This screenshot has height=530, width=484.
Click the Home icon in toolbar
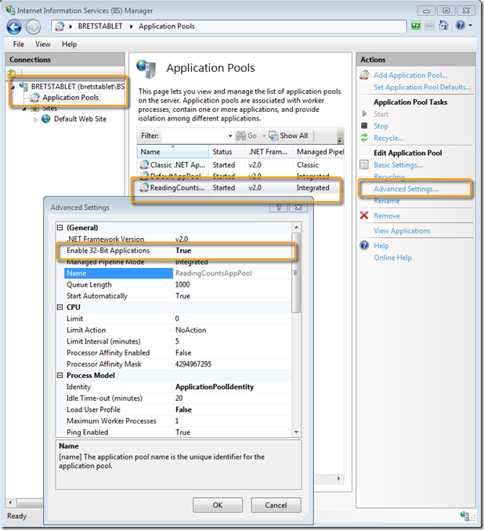click(443, 25)
